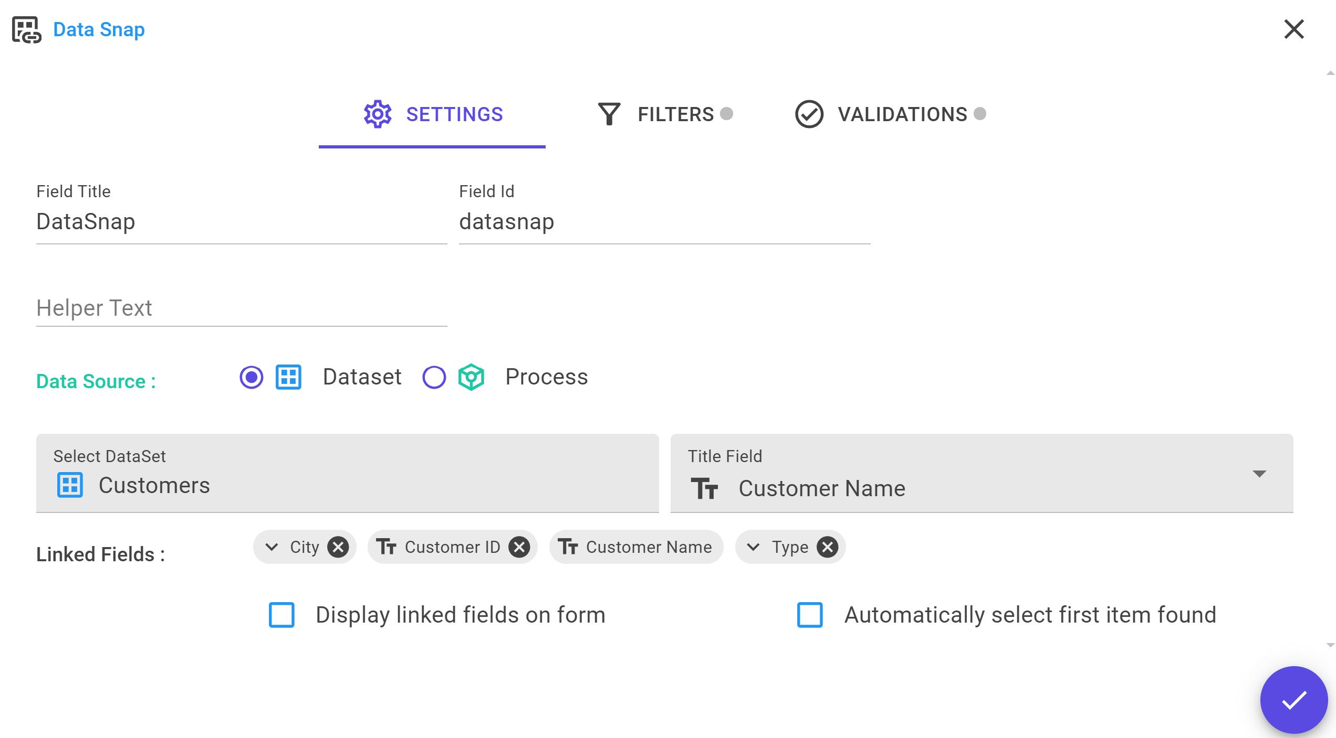
Task: Click the Validations tab status dot
Action: [980, 113]
